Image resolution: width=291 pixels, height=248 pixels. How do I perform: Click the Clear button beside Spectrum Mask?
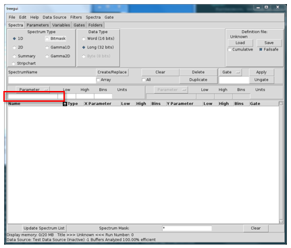tap(256, 228)
